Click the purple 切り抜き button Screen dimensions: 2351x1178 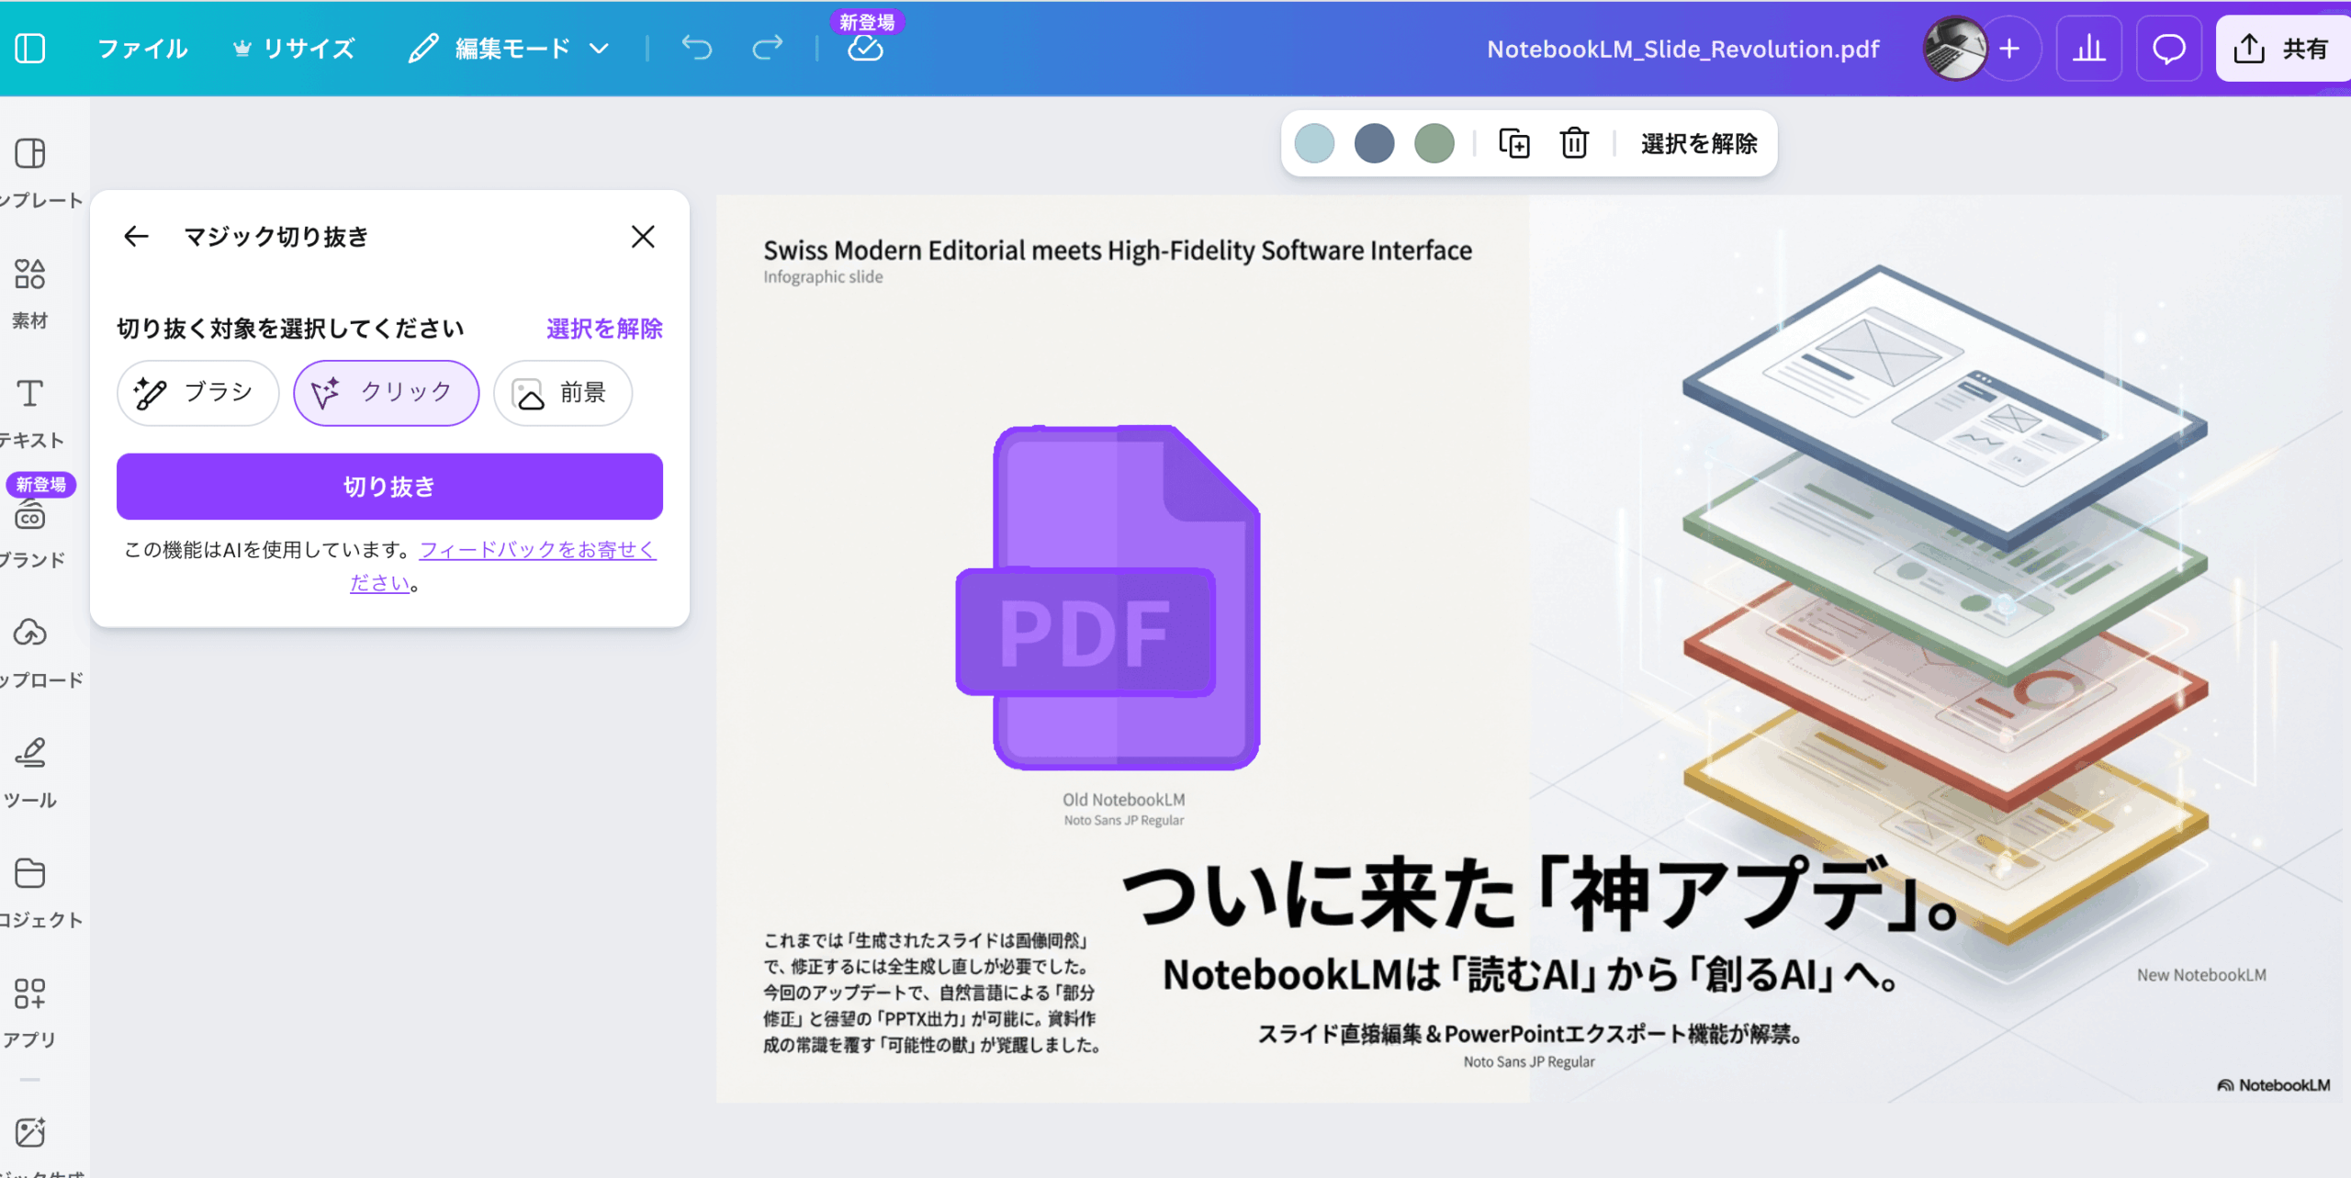[x=389, y=487]
